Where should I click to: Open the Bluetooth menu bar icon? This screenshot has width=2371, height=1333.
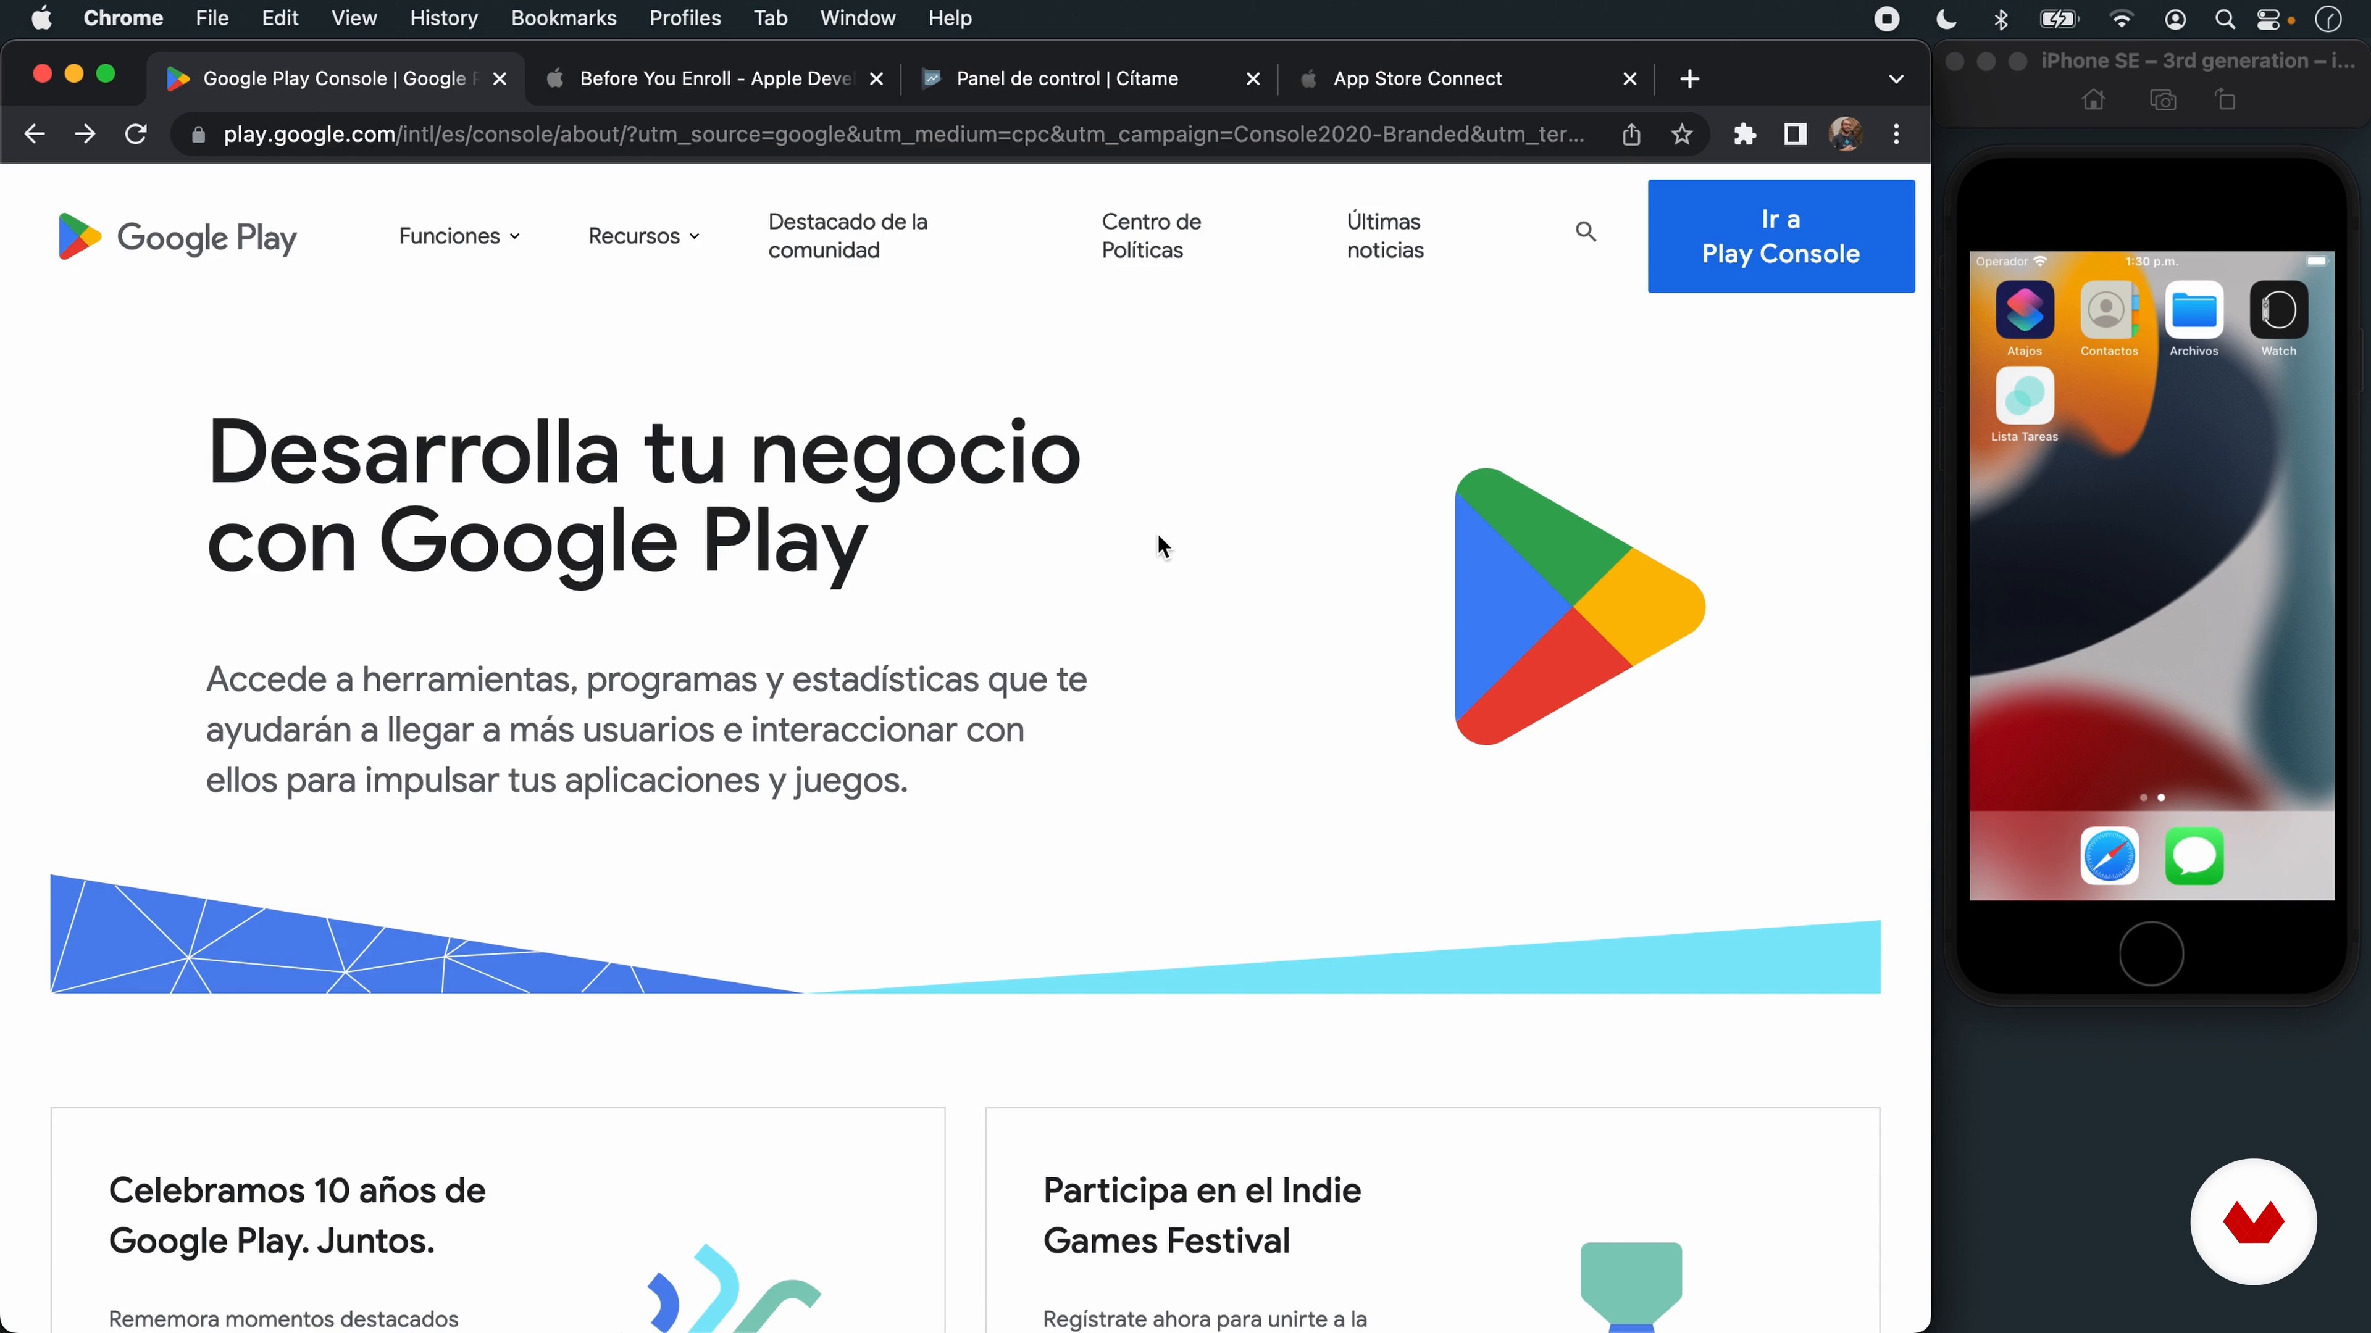pos(2000,19)
